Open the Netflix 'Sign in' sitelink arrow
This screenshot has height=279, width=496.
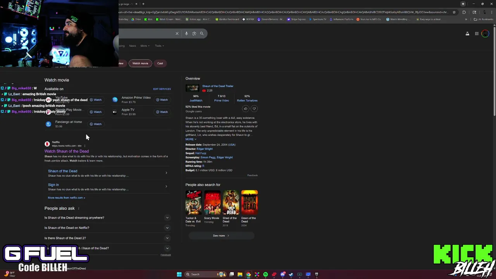pyautogui.click(x=166, y=186)
